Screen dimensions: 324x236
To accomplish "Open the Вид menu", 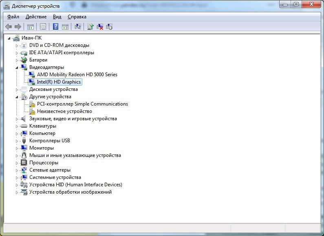I will [x=57, y=17].
